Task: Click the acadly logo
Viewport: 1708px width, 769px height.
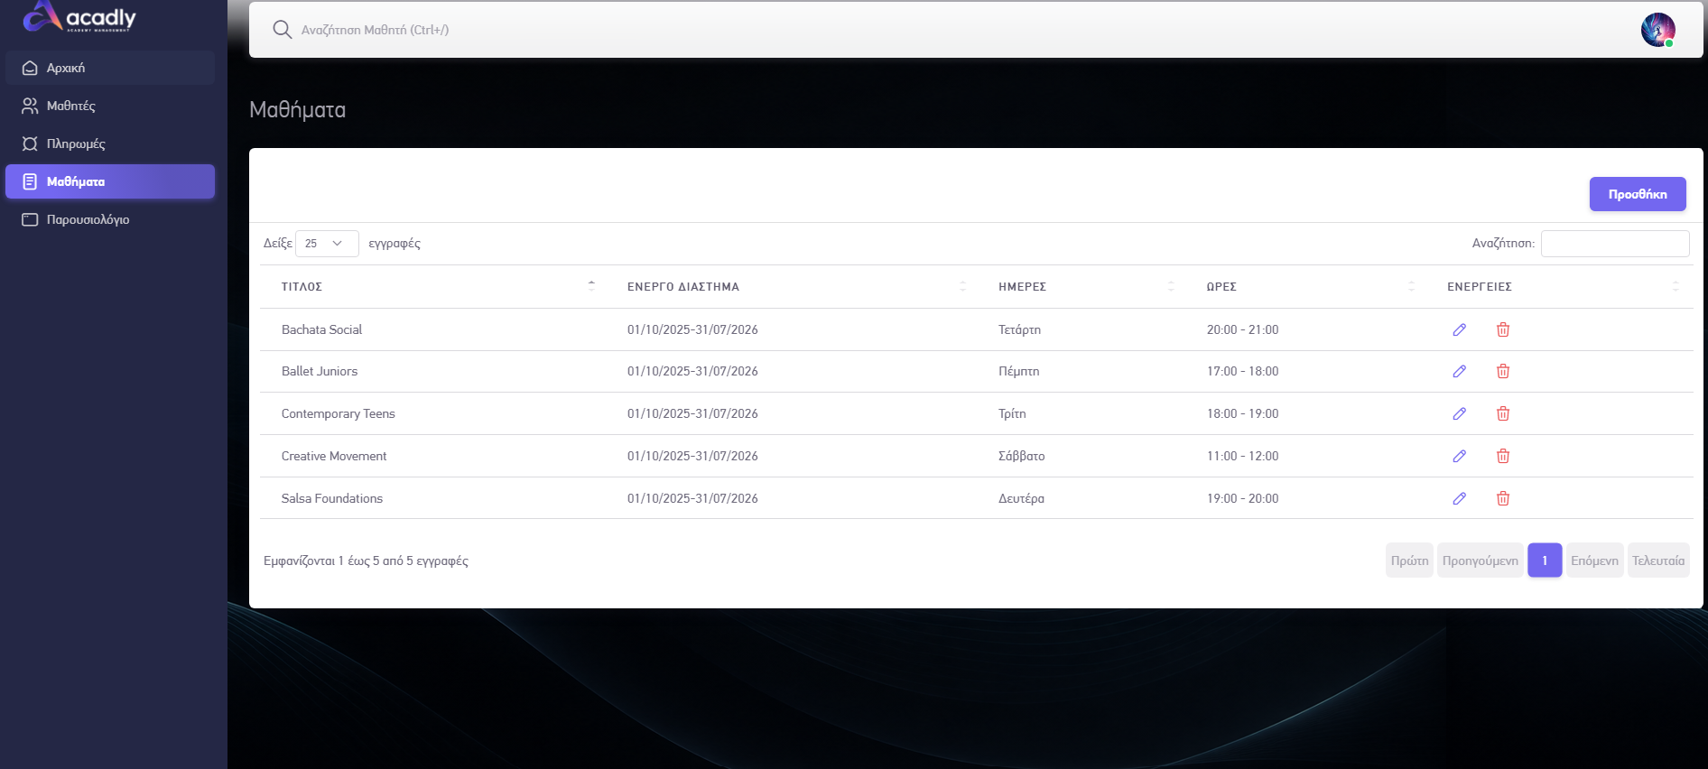Action: point(79,16)
